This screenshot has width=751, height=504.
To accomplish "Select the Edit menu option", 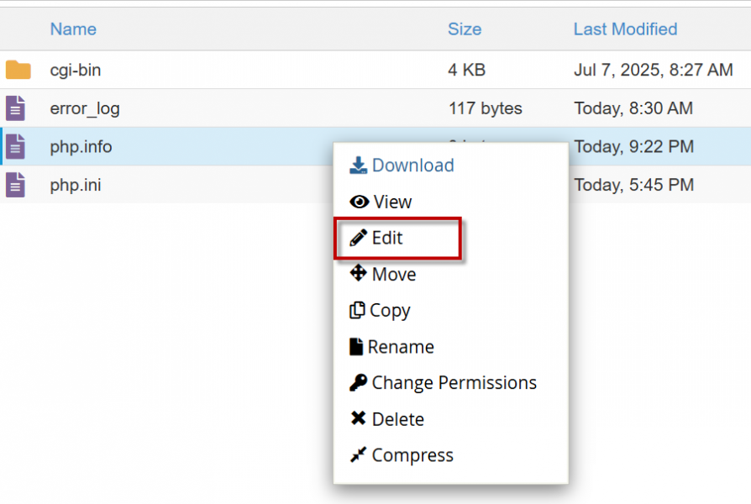I will (x=387, y=239).
